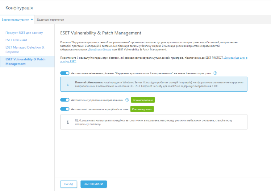Toggle automatic enabling of Vulnerability & Patch Management
The image size is (271, 191).
tap(65, 73)
